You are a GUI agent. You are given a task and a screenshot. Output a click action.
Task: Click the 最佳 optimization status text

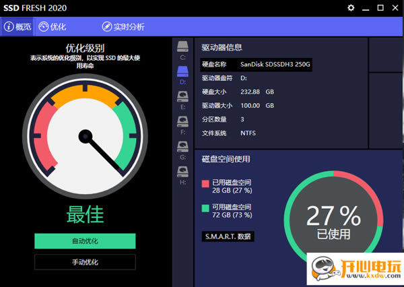[x=85, y=214]
